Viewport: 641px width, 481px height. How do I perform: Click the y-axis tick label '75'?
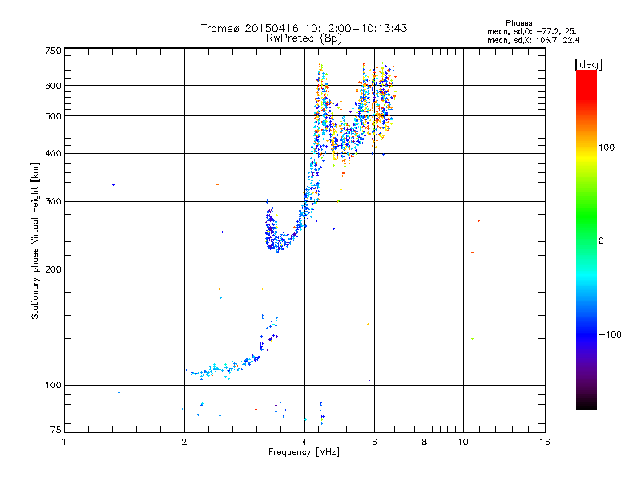[56, 430]
